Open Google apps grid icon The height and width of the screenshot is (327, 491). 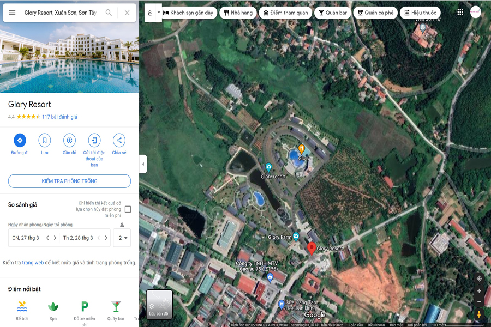pos(460,12)
